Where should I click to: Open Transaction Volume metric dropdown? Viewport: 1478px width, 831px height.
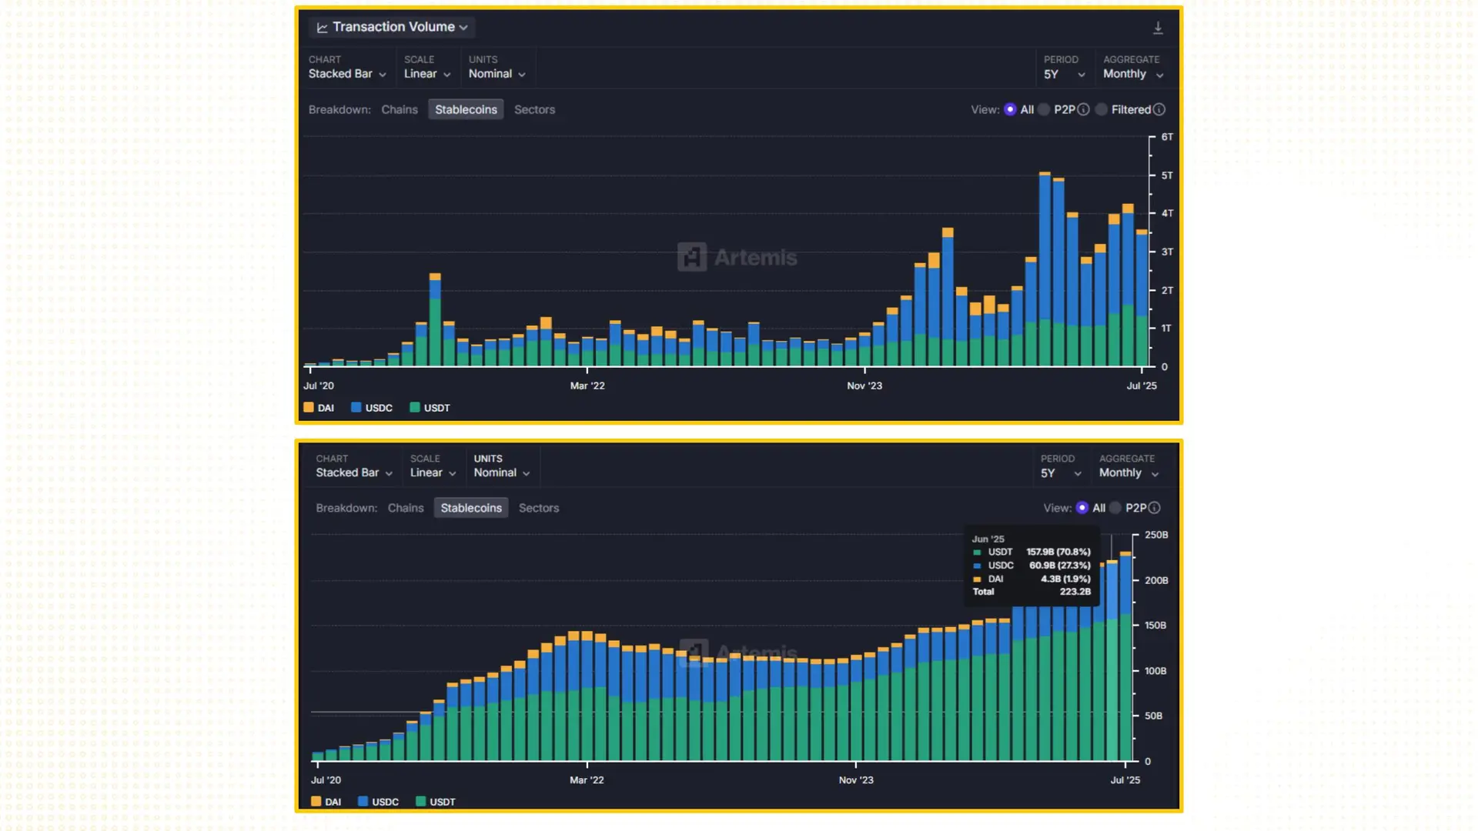[393, 27]
